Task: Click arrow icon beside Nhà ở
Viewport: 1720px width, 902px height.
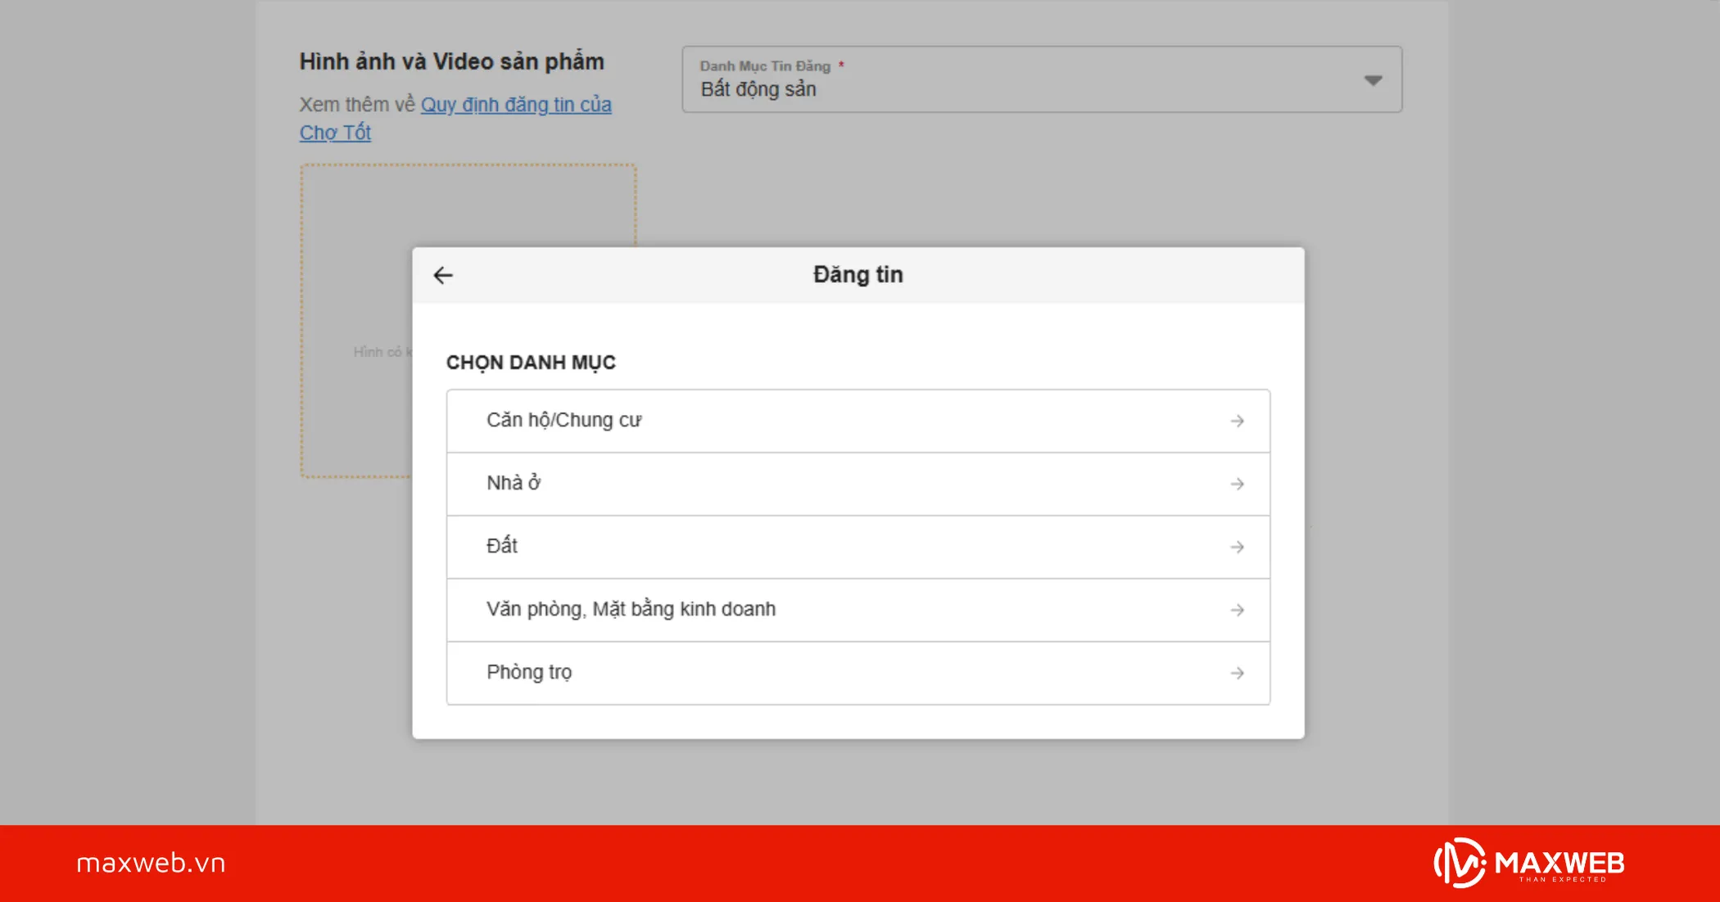Action: pyautogui.click(x=1237, y=484)
